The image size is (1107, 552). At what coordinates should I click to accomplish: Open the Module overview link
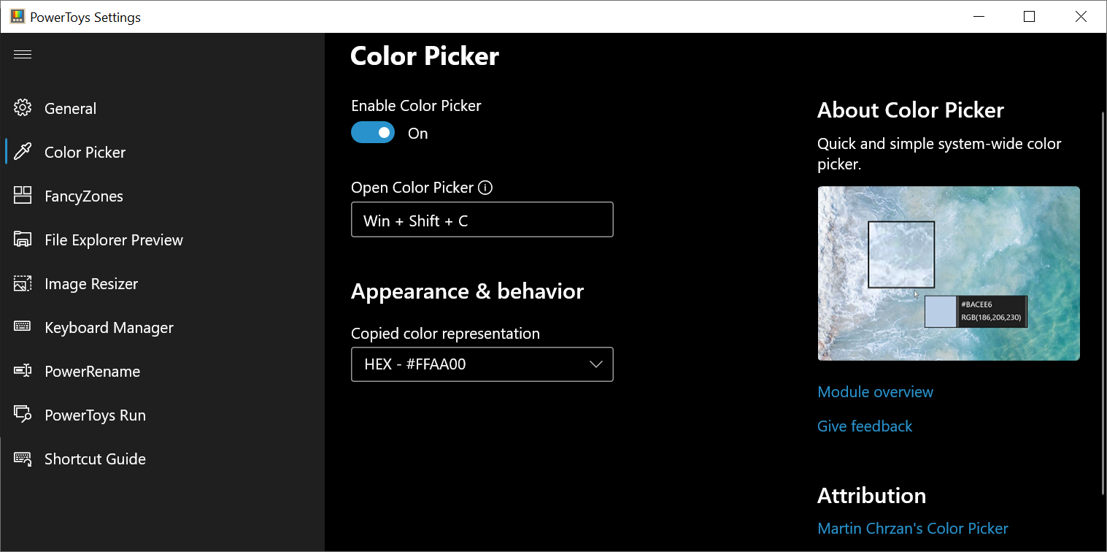pos(875,391)
